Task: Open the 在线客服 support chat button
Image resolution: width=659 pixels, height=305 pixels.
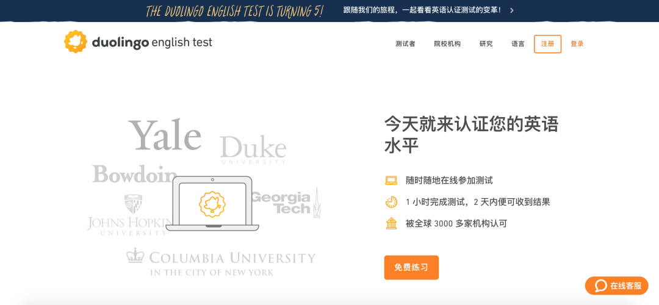Action: (617, 285)
